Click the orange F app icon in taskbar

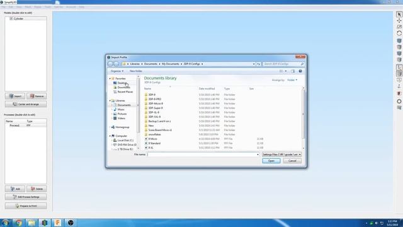pos(57,223)
